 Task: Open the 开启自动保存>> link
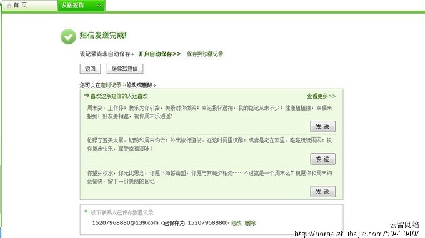(159, 54)
